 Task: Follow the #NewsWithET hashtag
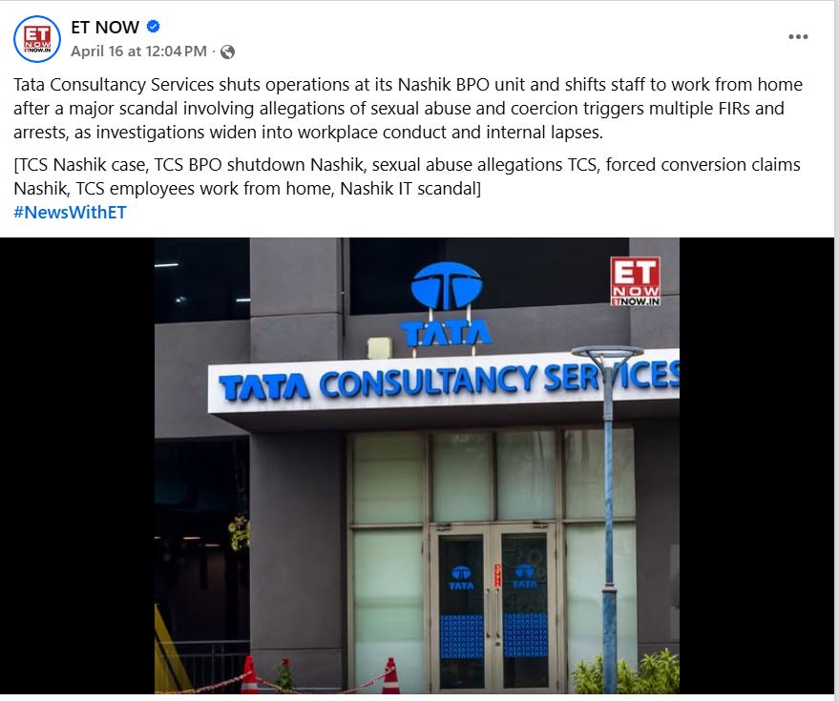coord(70,213)
